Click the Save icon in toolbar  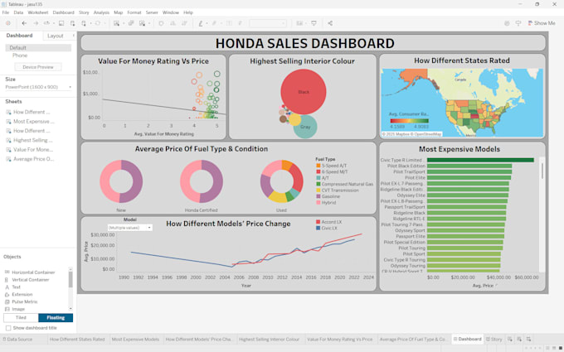[x=61, y=23]
